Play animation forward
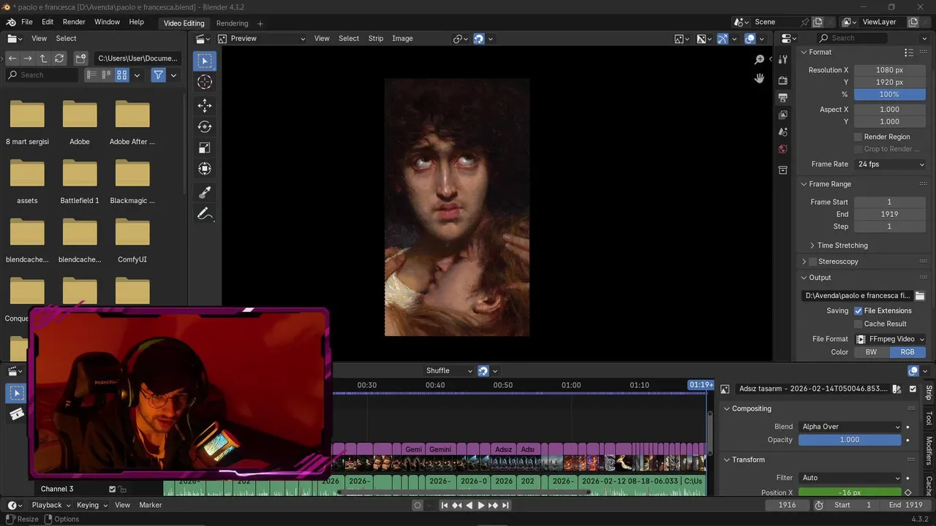 (x=480, y=505)
